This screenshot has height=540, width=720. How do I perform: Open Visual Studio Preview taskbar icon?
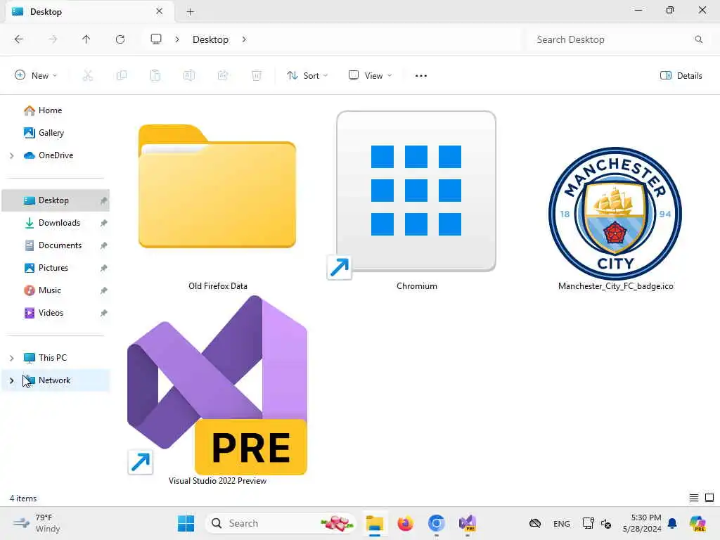point(468,523)
